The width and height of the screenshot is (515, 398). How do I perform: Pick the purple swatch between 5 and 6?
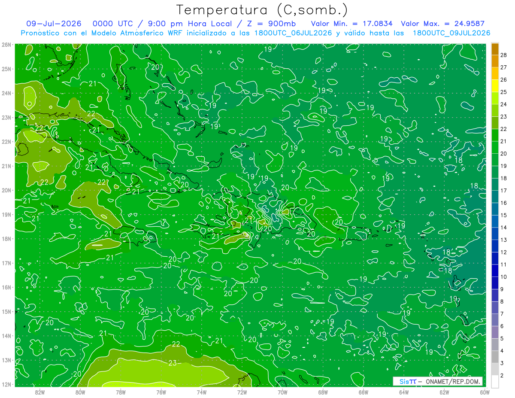(495, 333)
